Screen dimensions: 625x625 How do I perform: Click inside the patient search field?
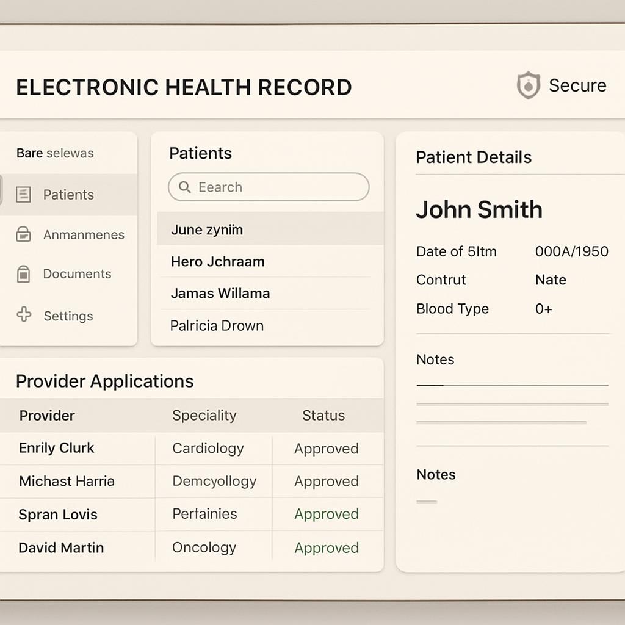(x=269, y=187)
